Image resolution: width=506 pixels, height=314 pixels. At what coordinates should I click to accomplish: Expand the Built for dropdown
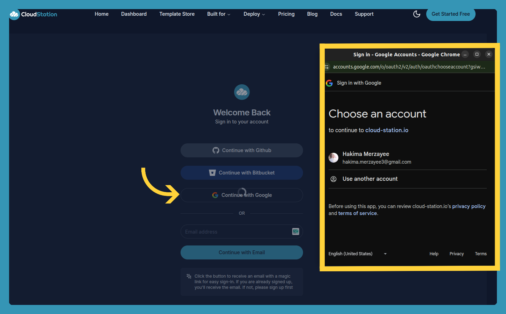[219, 14]
